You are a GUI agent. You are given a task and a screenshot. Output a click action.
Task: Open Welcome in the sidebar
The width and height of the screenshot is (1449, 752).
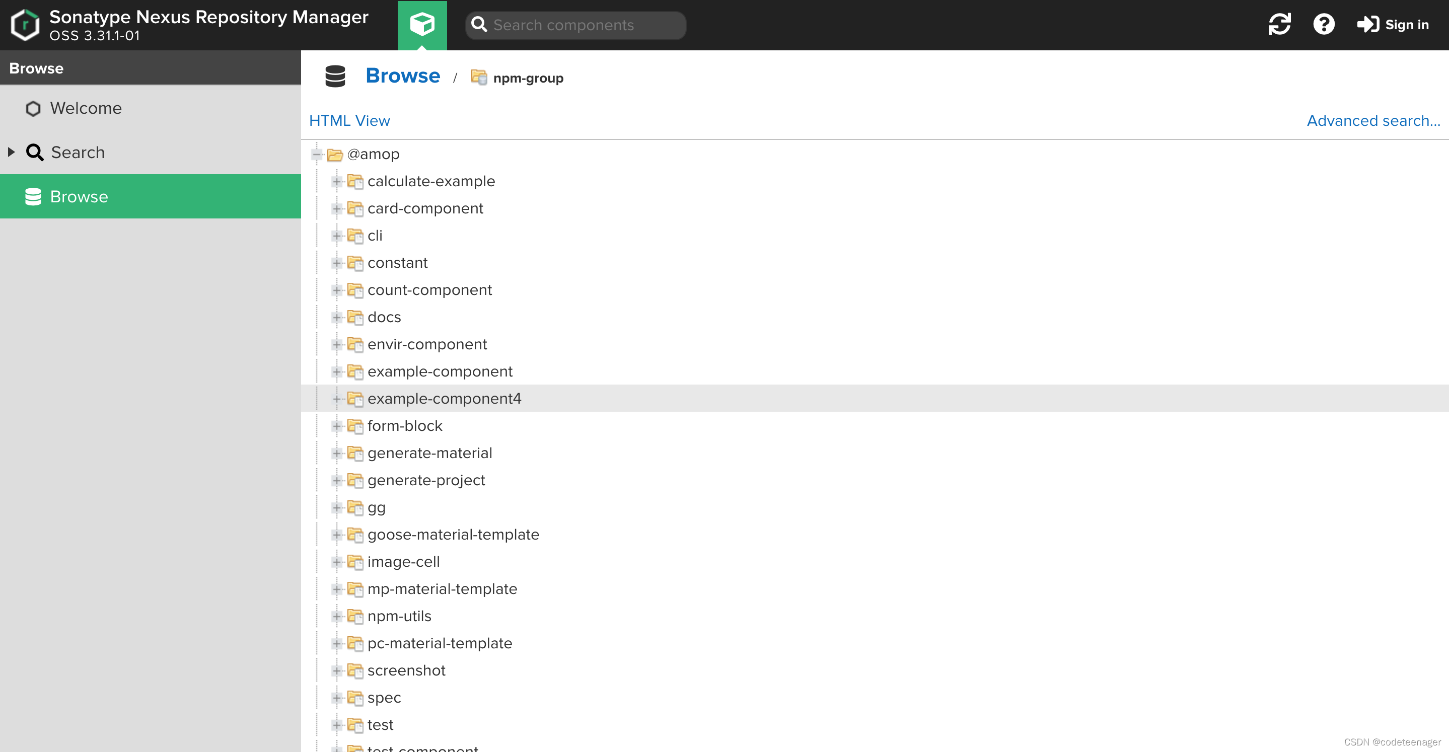[x=86, y=108]
